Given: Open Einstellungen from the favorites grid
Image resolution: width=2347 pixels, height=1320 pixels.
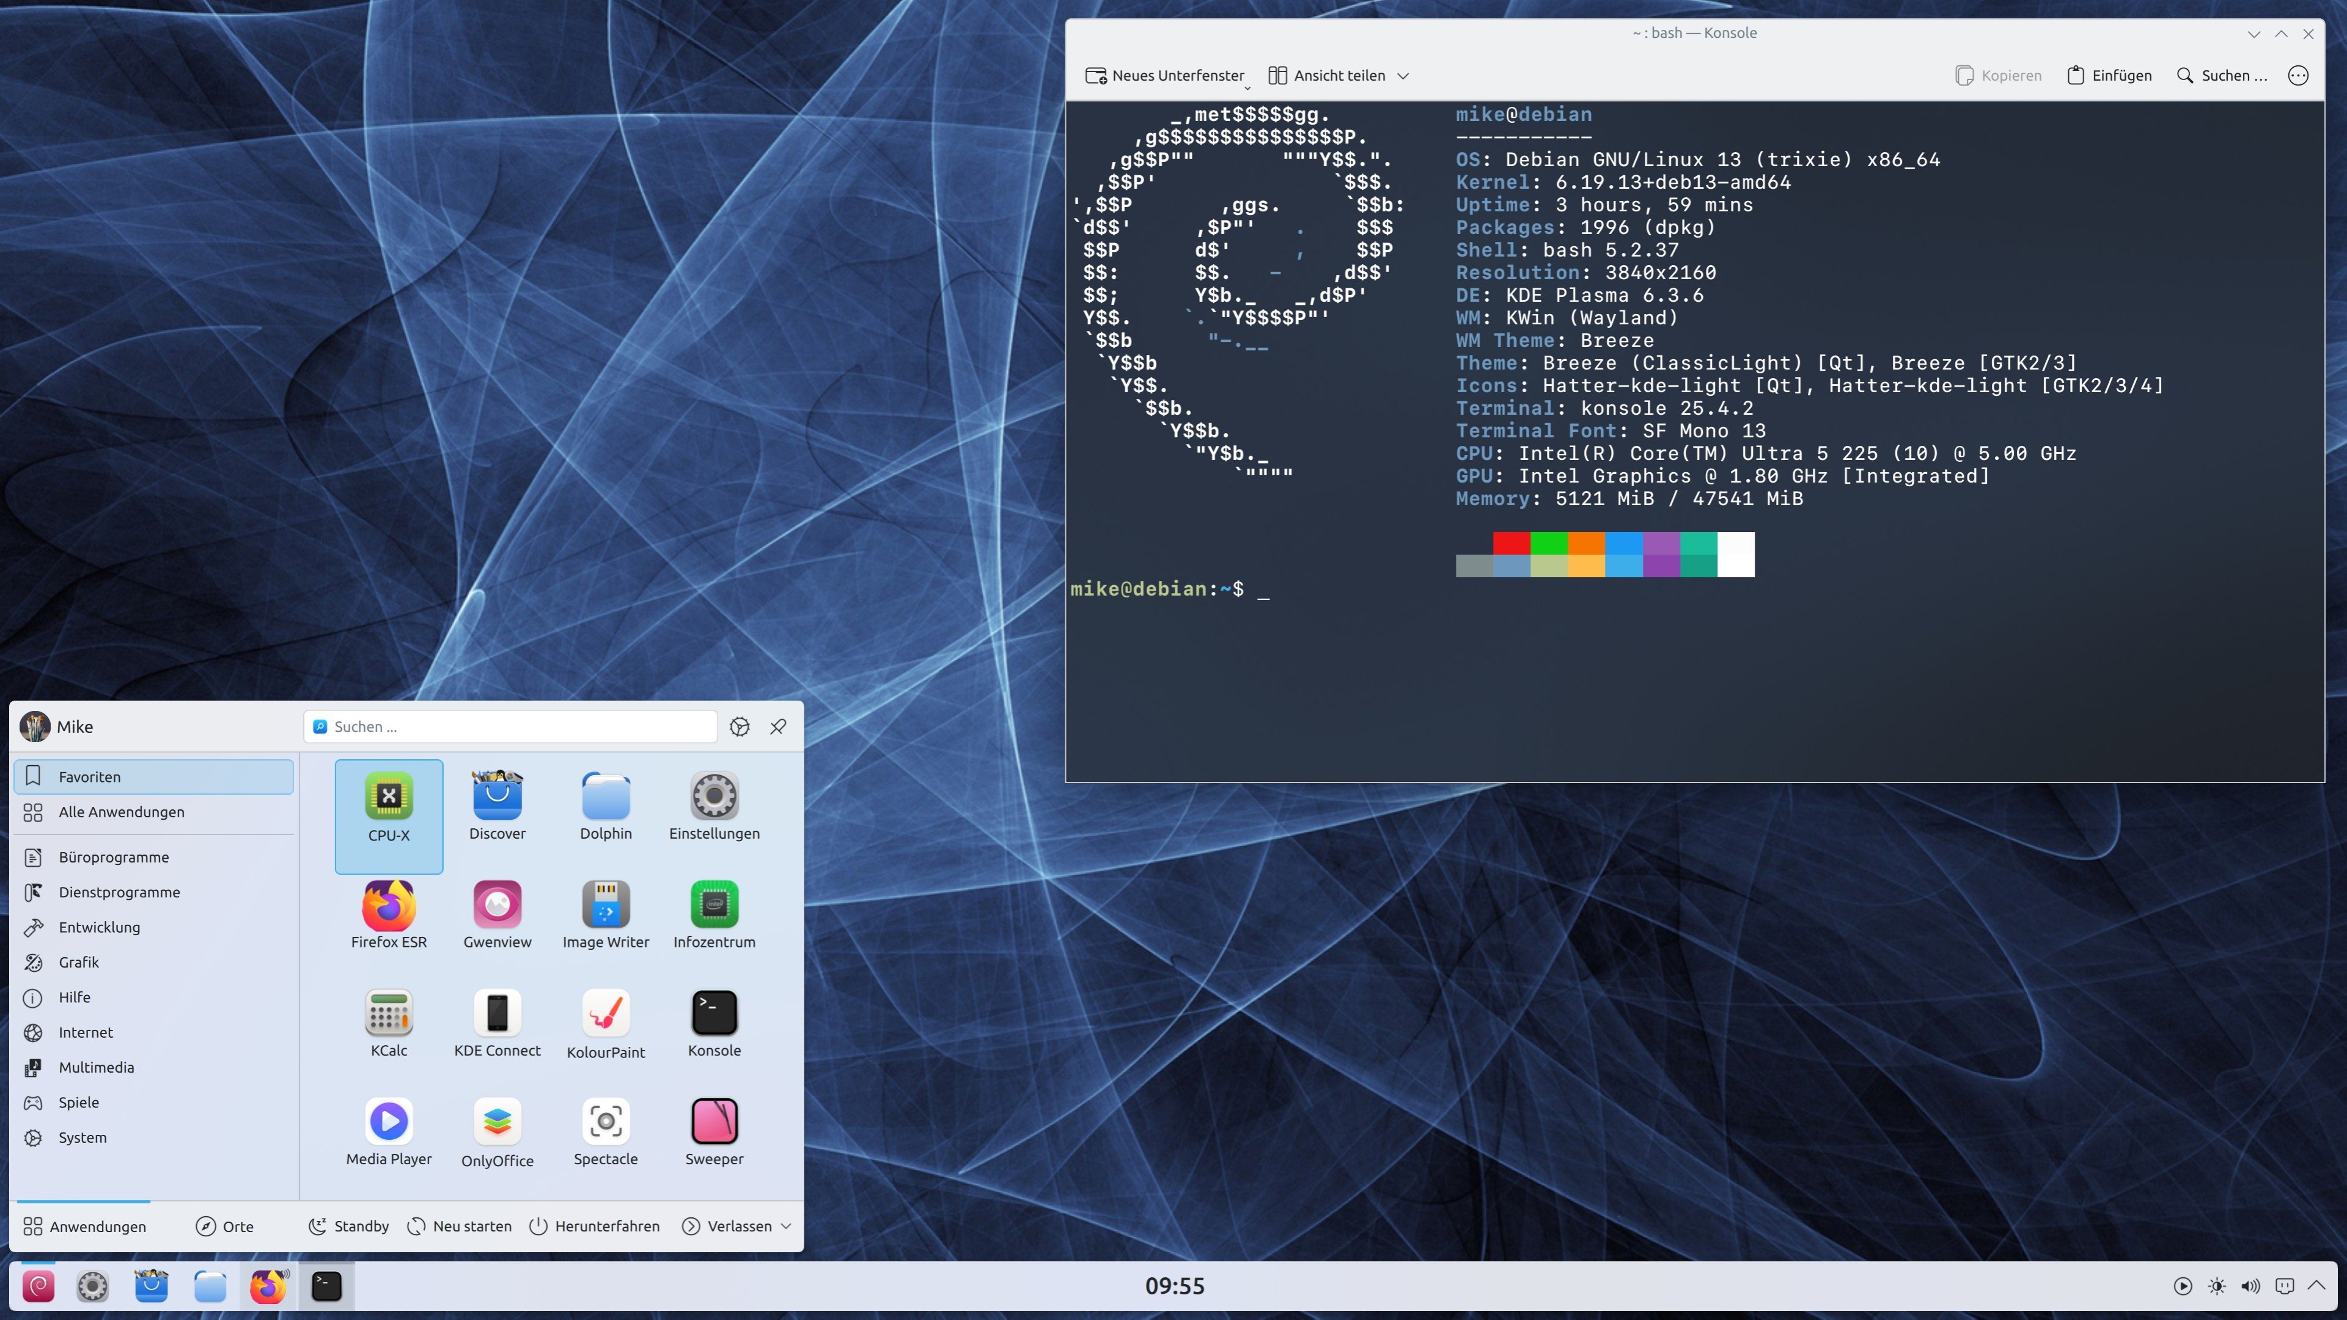Looking at the screenshot, I should click(714, 806).
